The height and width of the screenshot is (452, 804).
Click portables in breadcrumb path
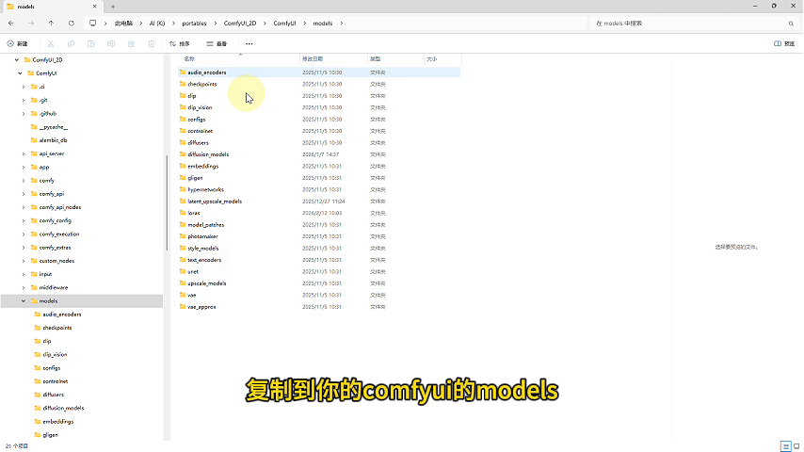[x=194, y=24]
